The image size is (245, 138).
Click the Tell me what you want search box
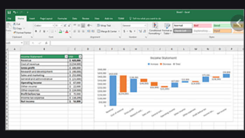click(x=145, y=19)
